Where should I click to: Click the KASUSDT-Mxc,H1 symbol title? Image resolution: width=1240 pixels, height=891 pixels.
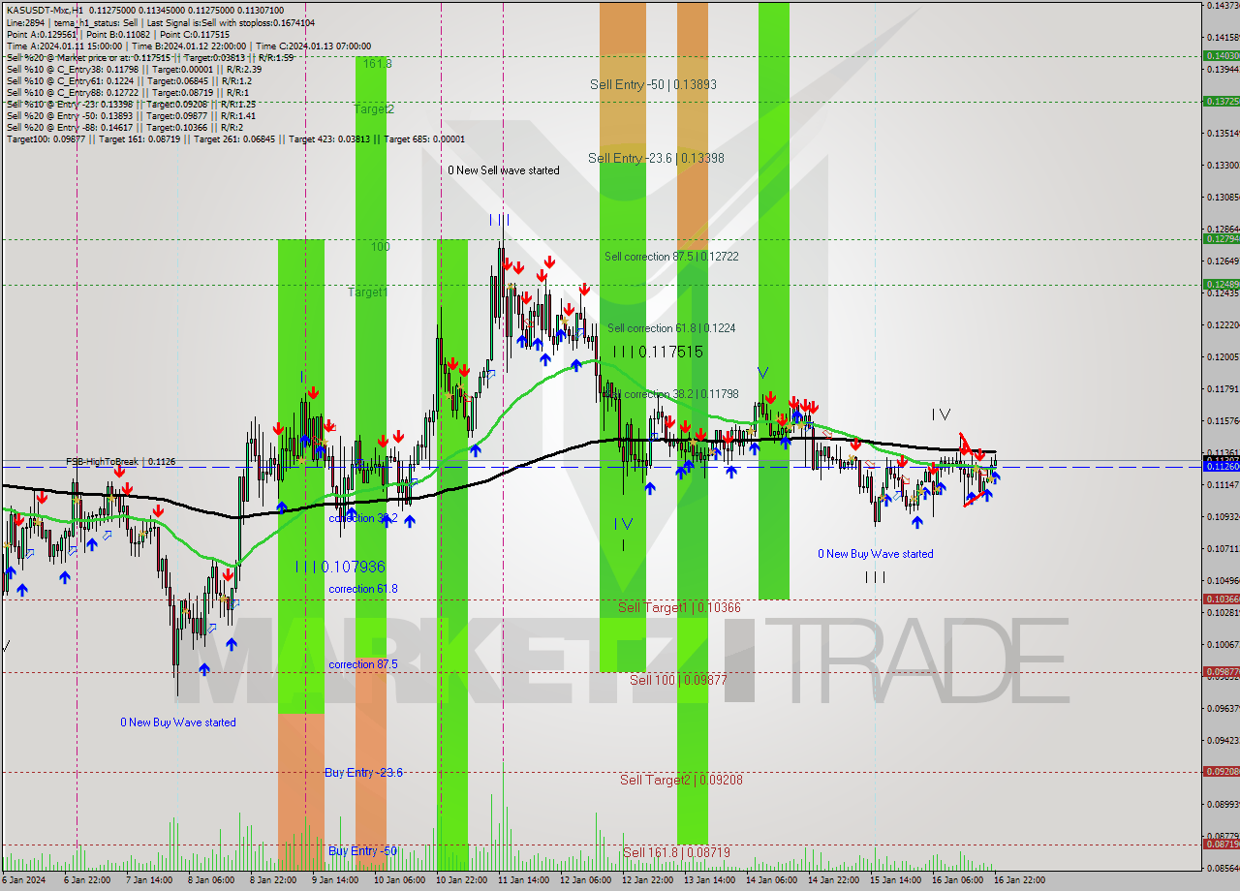coord(45,10)
